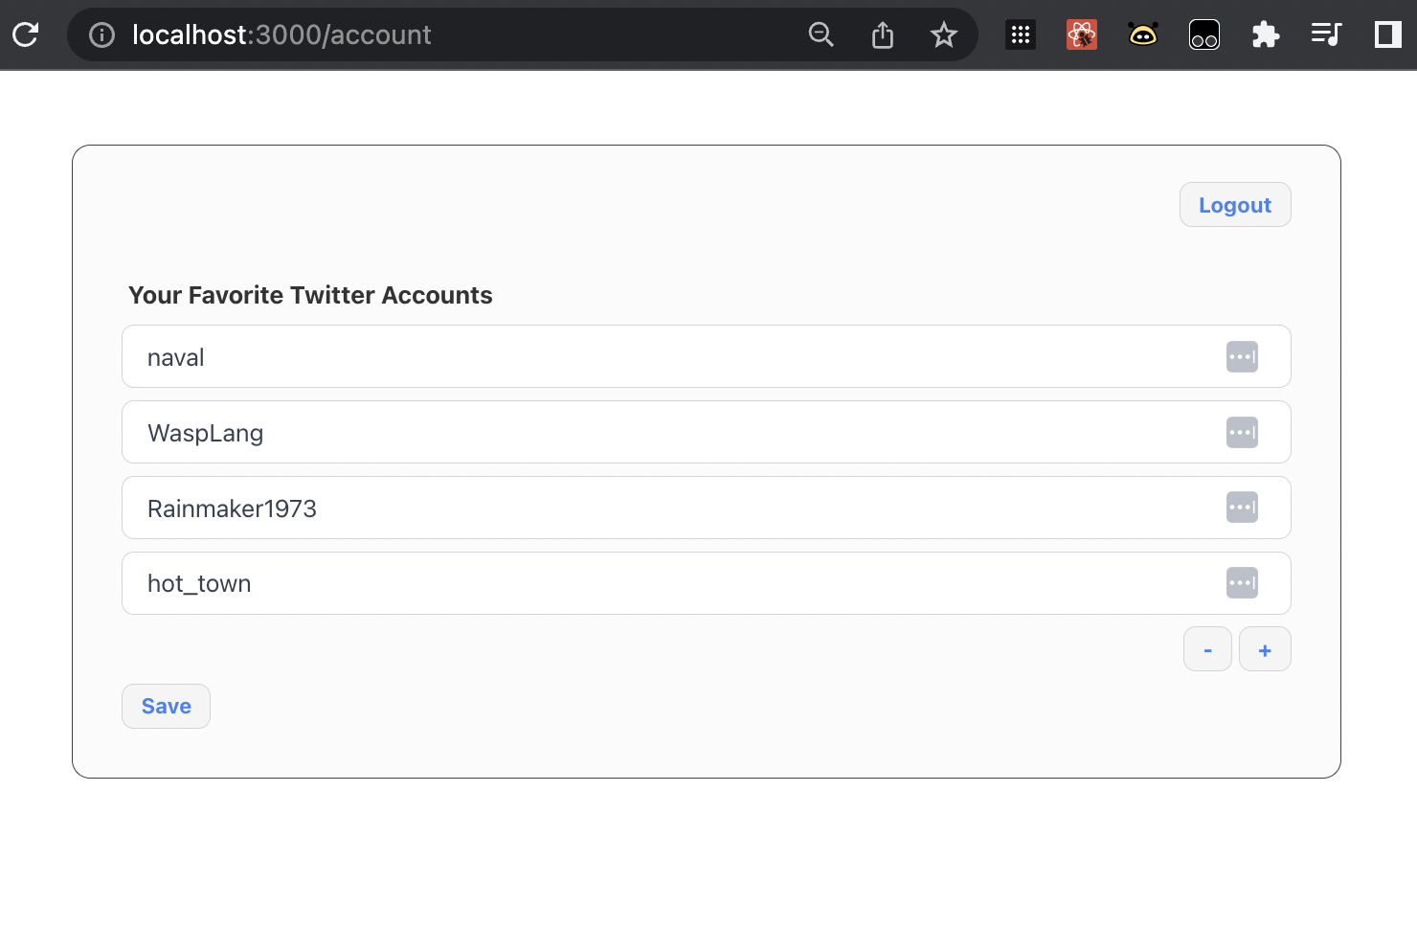Image resolution: width=1417 pixels, height=927 pixels.
Task: Click the Logout button
Action: pyautogui.click(x=1234, y=205)
